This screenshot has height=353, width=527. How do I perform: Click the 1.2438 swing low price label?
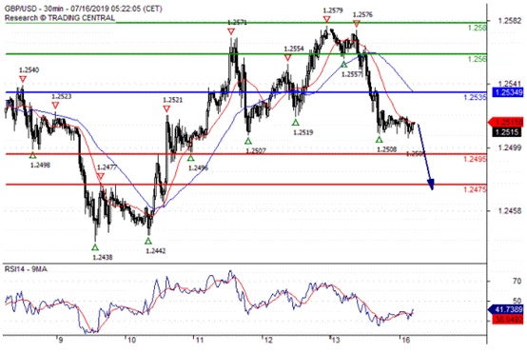[103, 257]
